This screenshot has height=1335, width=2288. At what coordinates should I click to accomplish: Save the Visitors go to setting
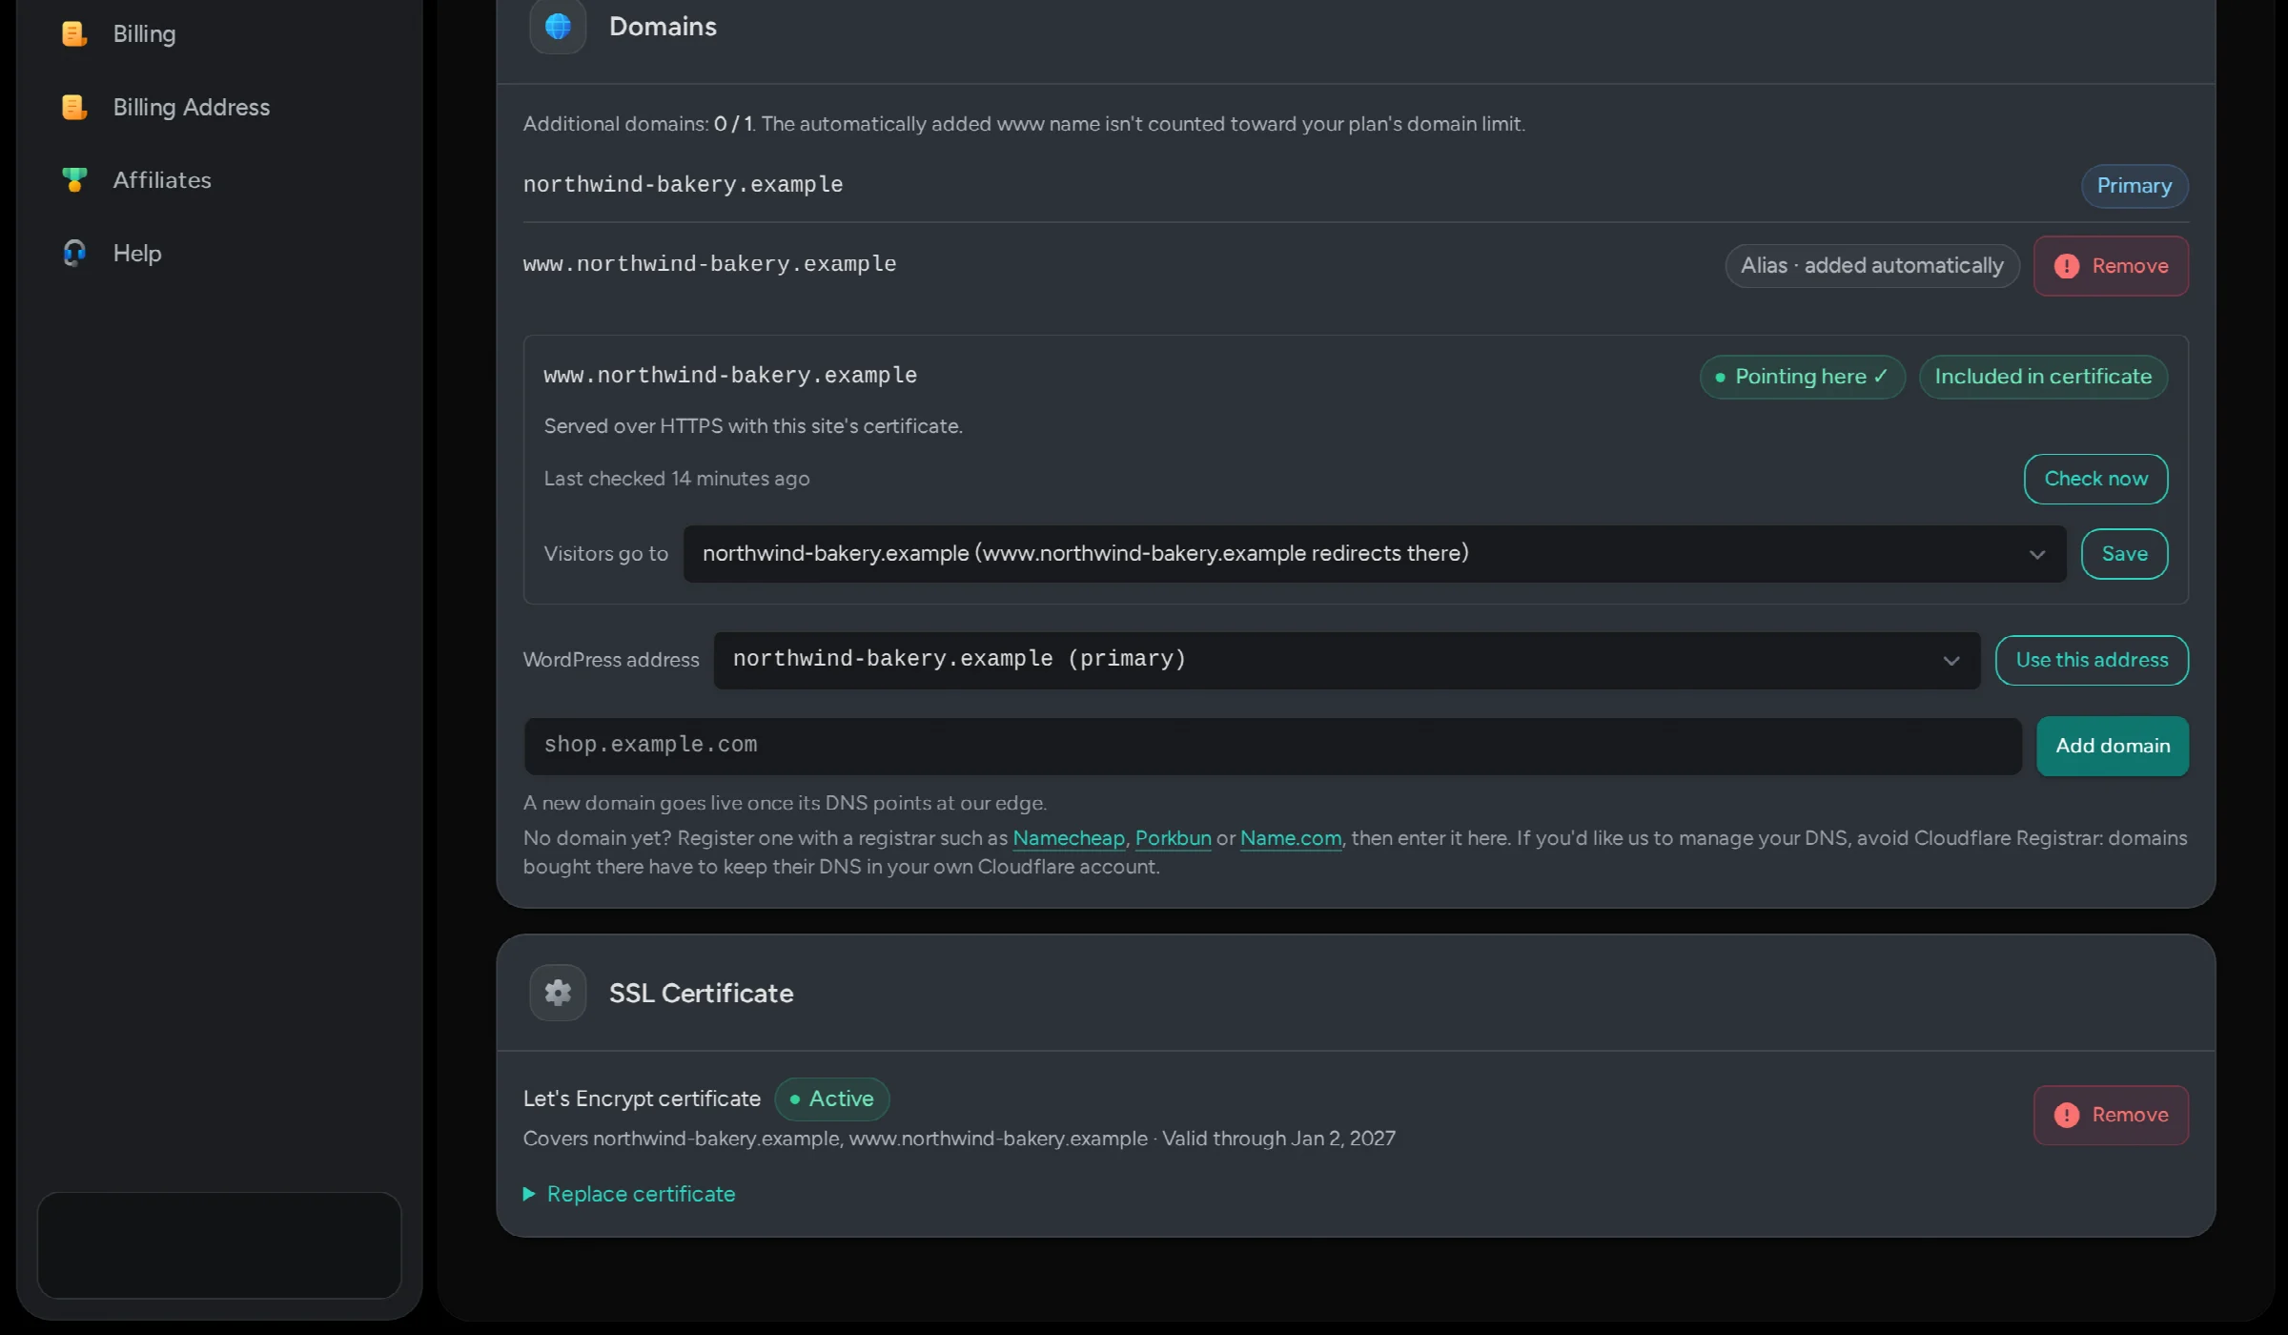pos(2124,554)
